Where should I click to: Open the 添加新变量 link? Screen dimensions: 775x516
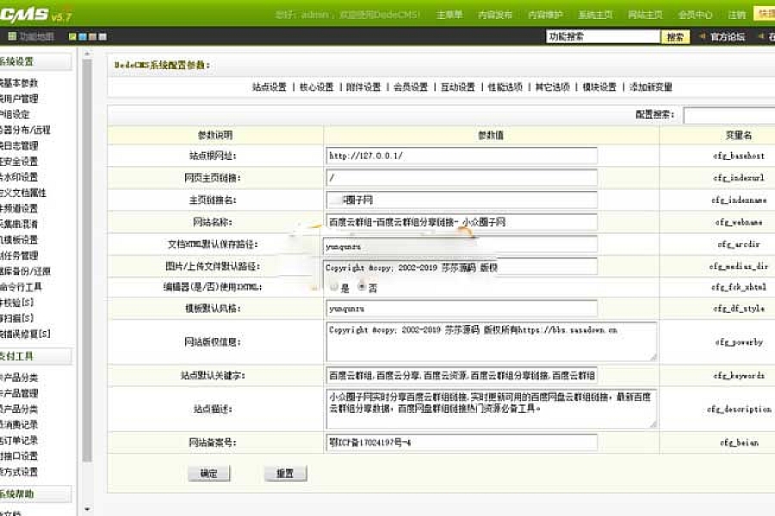pos(651,87)
